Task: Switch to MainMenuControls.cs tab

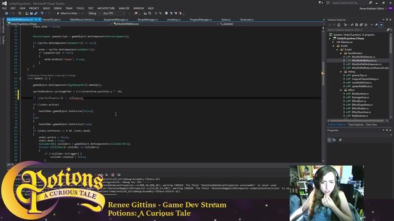Action: (x=82, y=20)
